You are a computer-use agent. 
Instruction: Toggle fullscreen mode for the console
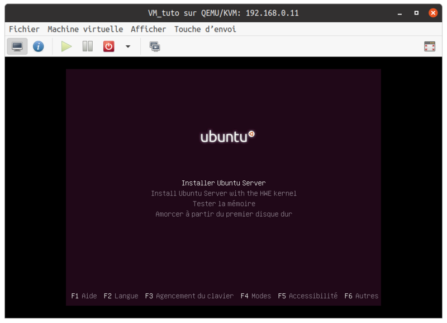pos(429,46)
